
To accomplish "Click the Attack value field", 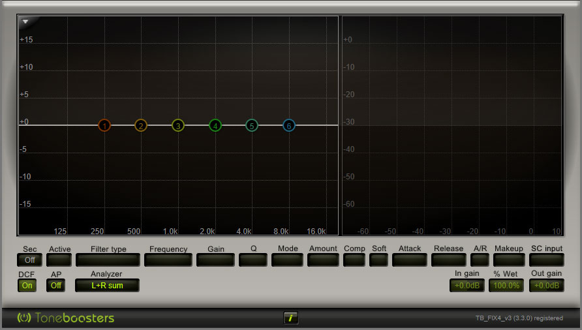I will 410,260.
